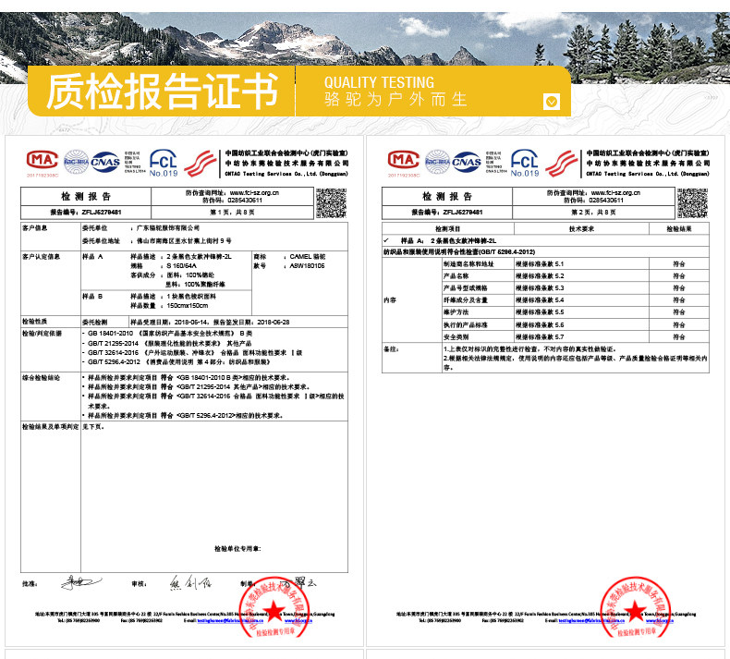The width and height of the screenshot is (730, 659).
Task: Click the red MA logo on the page 2 report
Action: 404,160
